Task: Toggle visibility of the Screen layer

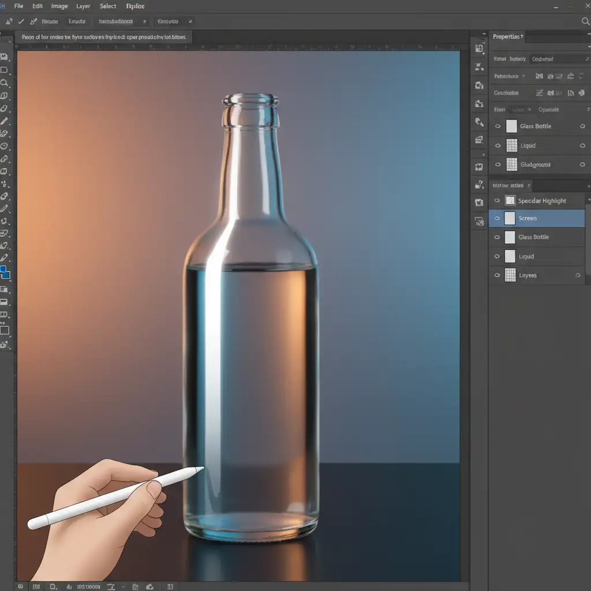Action: tap(497, 218)
